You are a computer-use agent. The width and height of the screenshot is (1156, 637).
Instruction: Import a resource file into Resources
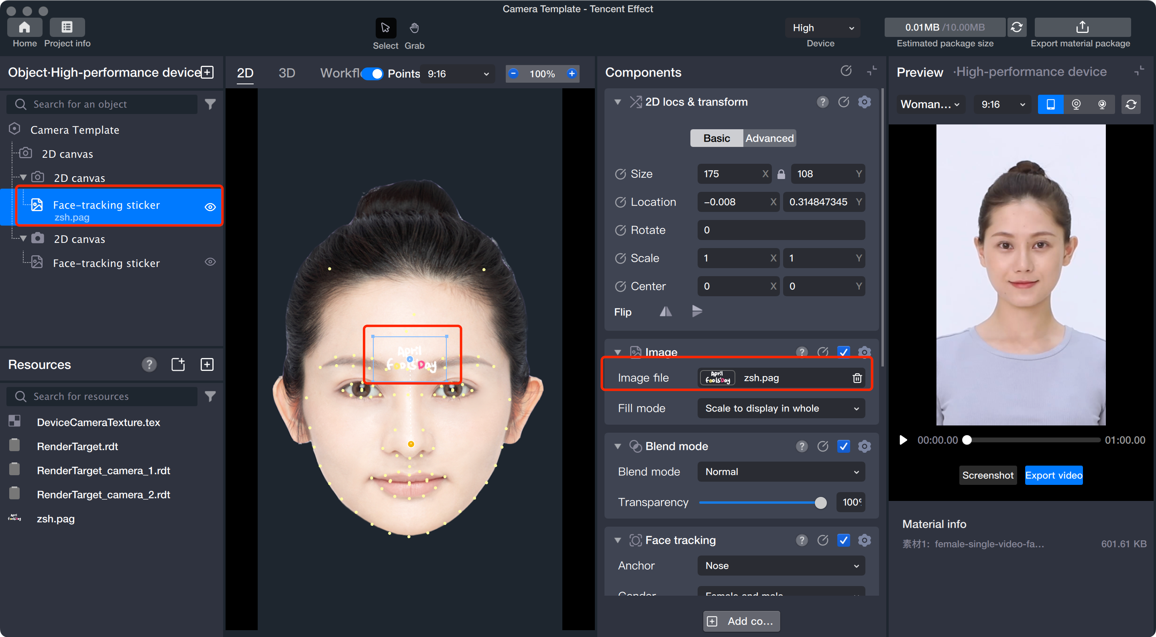[178, 364]
